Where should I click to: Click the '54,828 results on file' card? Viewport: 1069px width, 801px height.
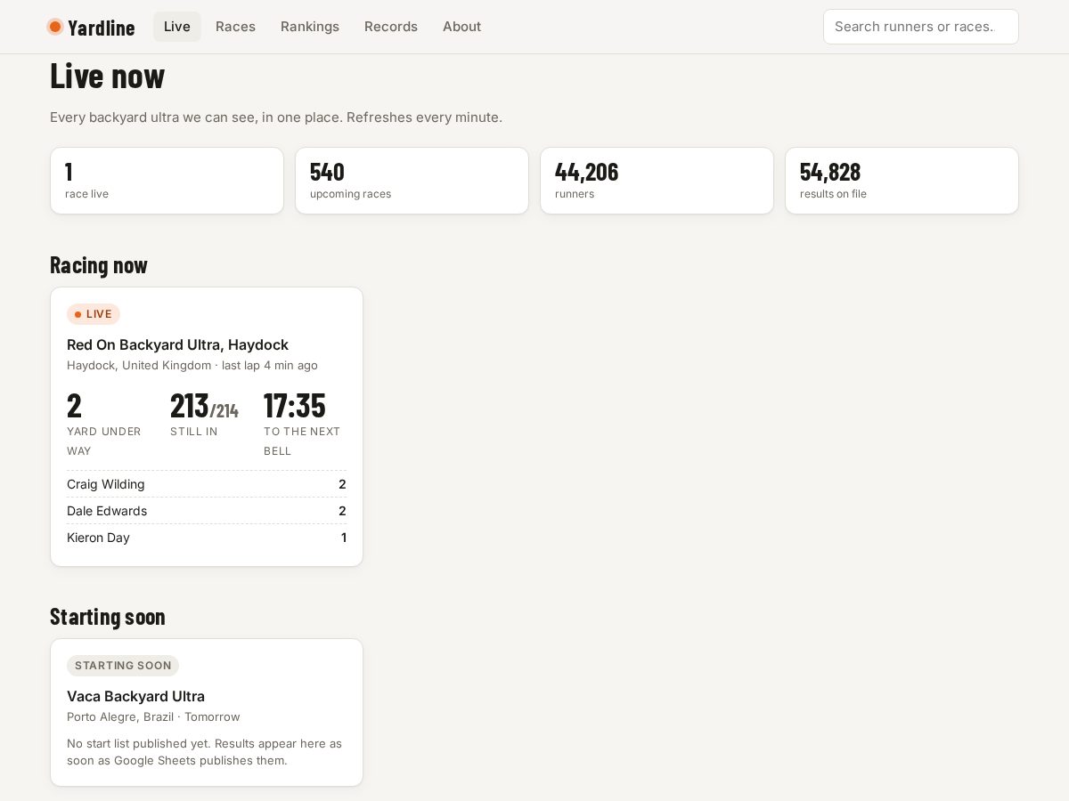(902, 181)
